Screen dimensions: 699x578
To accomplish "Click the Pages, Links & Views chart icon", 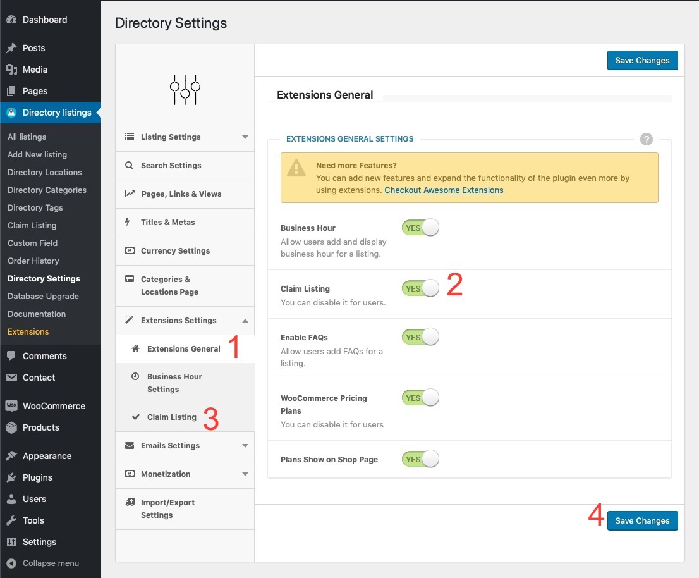I will point(130,194).
